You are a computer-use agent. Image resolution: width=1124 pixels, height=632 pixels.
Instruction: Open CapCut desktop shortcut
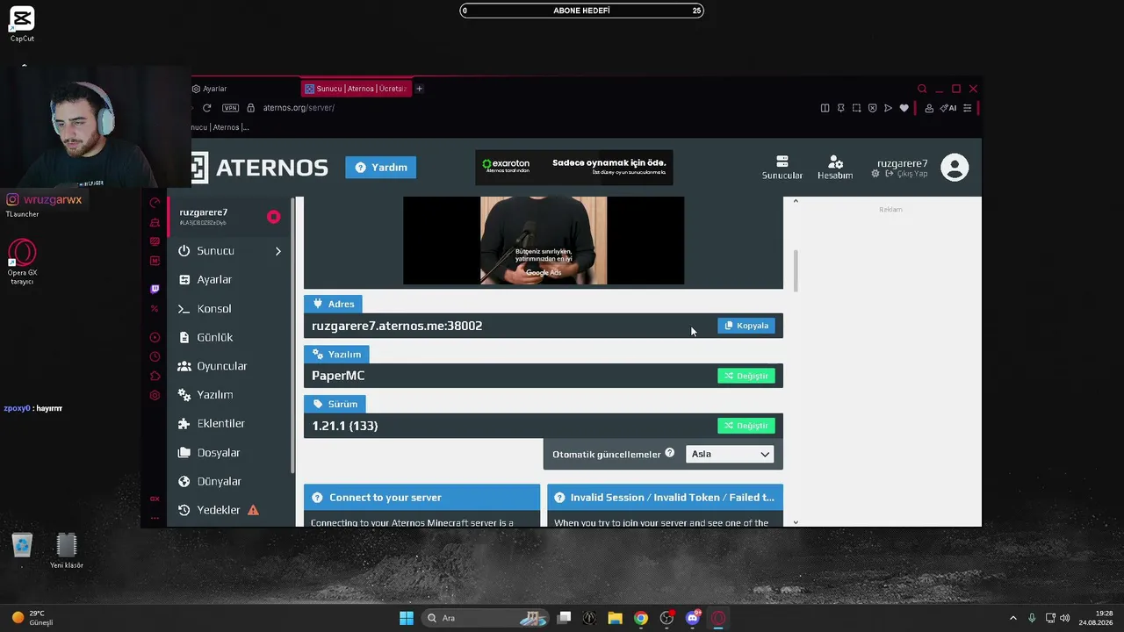(22, 24)
